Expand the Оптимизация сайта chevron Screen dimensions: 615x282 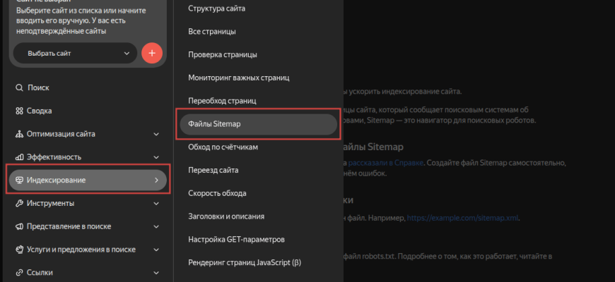156,134
